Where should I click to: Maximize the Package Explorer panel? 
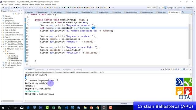tap(21, 11)
